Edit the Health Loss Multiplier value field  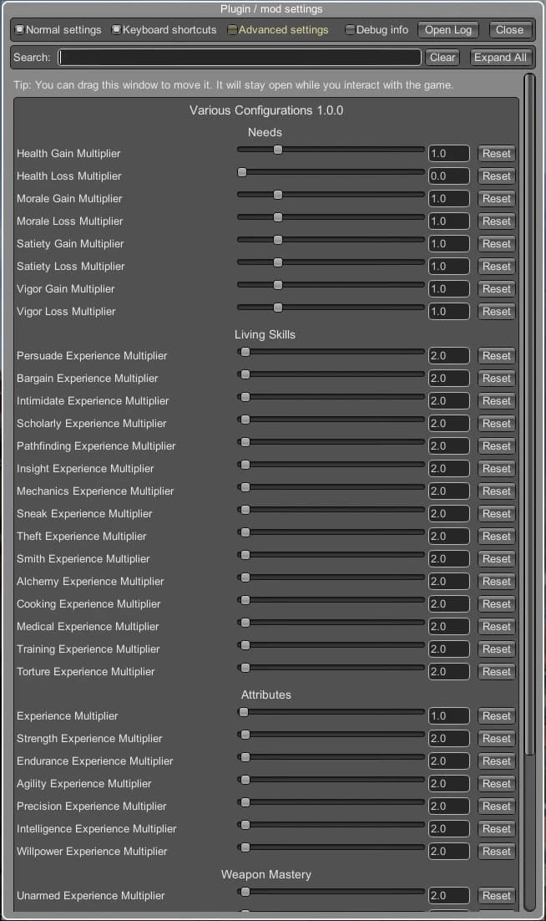click(448, 176)
